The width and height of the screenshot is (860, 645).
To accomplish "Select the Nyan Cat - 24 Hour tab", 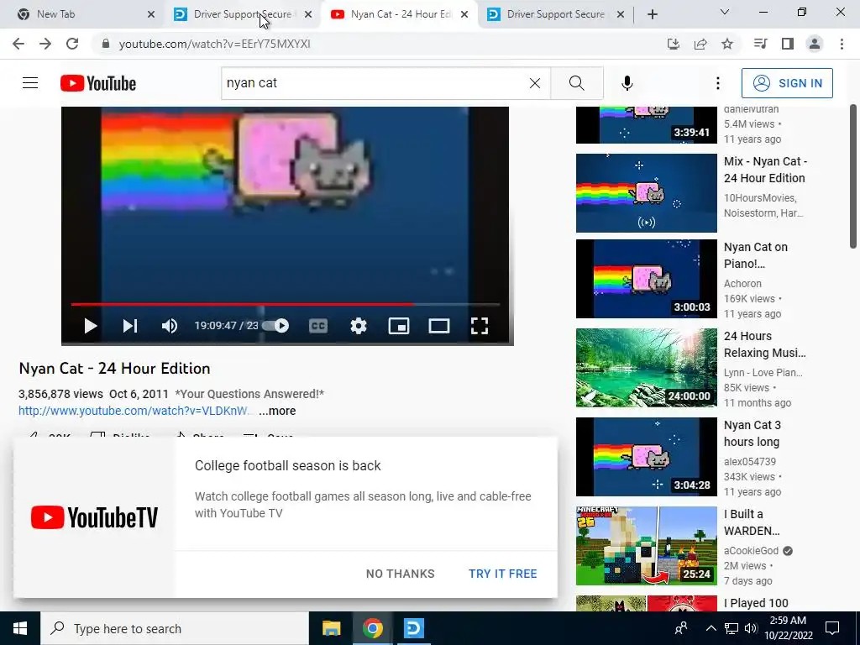I will tap(400, 14).
